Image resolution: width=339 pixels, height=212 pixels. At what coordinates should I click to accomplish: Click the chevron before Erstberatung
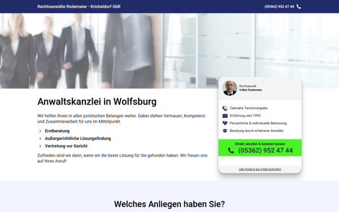[x=40, y=131]
